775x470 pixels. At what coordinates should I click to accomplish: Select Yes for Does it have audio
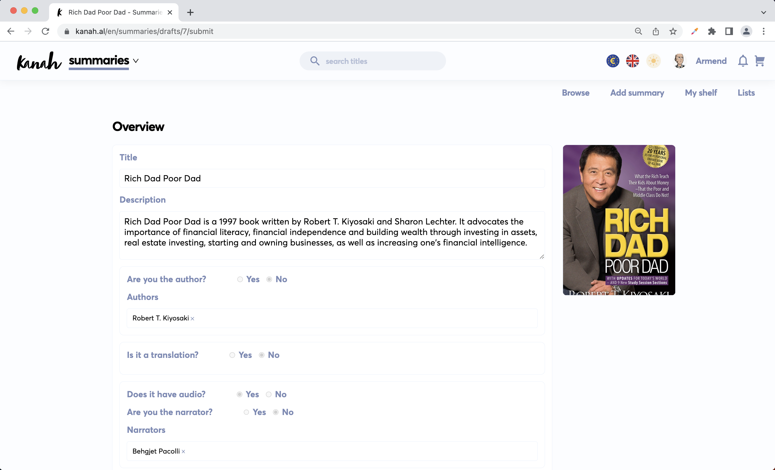coord(239,394)
